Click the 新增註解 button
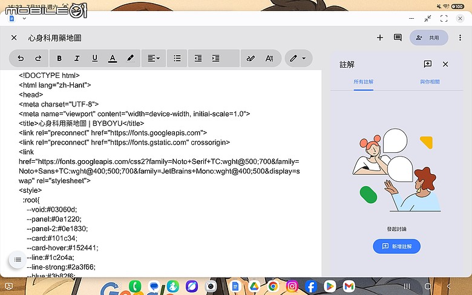The width and height of the screenshot is (472, 295). (x=396, y=246)
